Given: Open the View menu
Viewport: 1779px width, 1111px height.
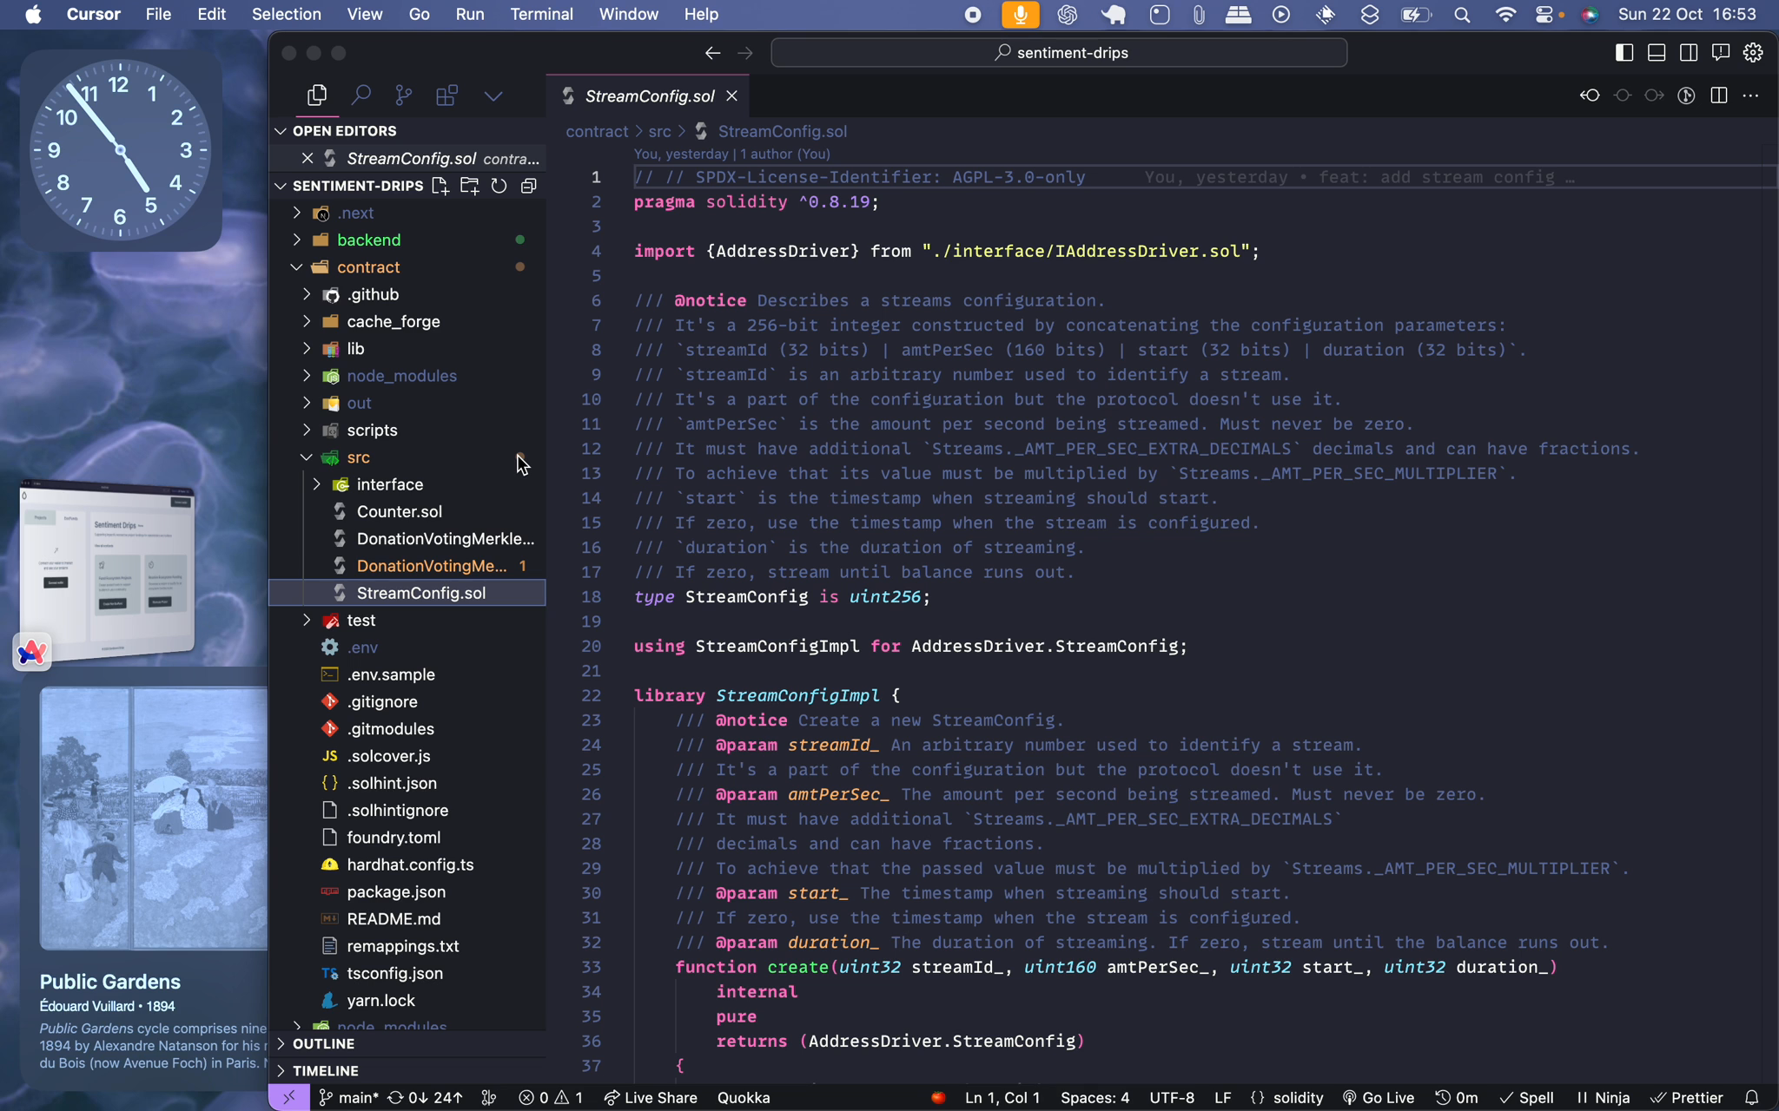Looking at the screenshot, I should coord(364,14).
